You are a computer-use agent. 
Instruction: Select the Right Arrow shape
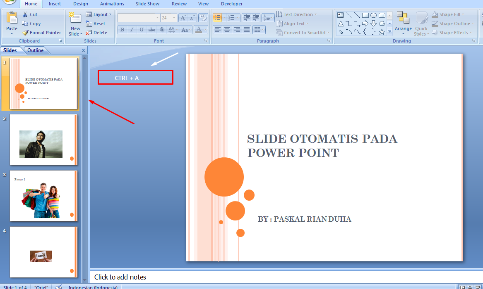(365, 24)
